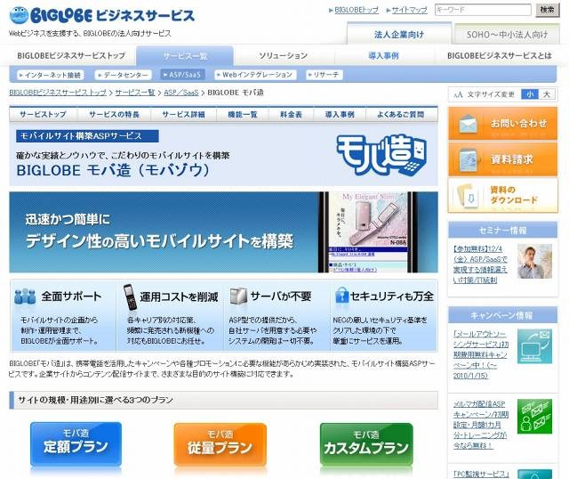Viewport: 569px width, 479px height.
Task: Open the 機能一覧 service tab
Action: pyautogui.click(x=243, y=115)
